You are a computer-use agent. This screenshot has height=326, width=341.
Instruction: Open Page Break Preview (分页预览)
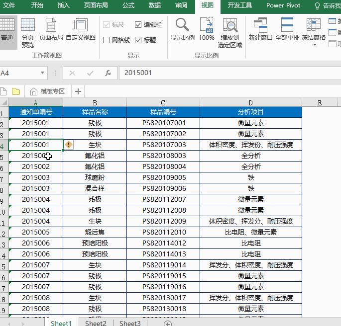[27, 33]
